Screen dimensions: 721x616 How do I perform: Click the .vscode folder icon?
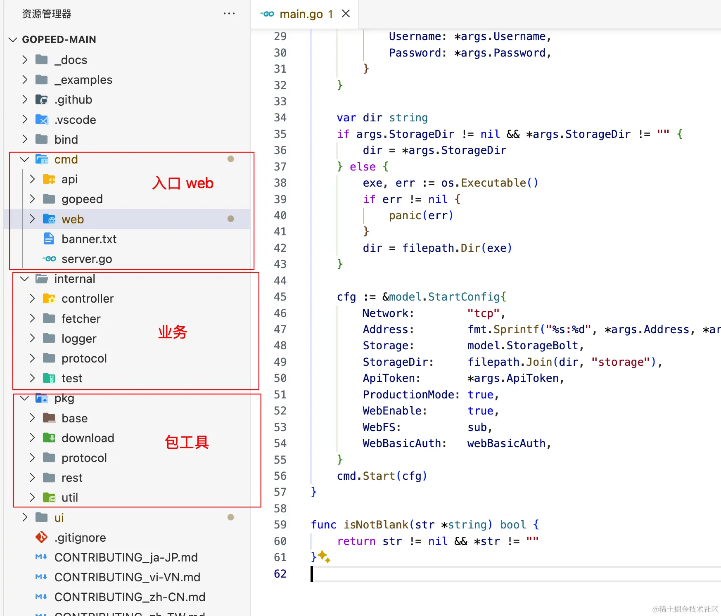pos(42,120)
